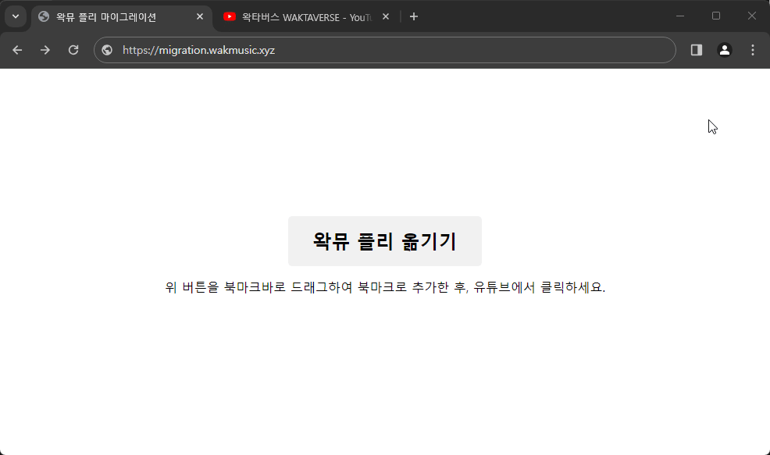
Task: Open the Chrome three-dot menu
Action: pyautogui.click(x=753, y=50)
